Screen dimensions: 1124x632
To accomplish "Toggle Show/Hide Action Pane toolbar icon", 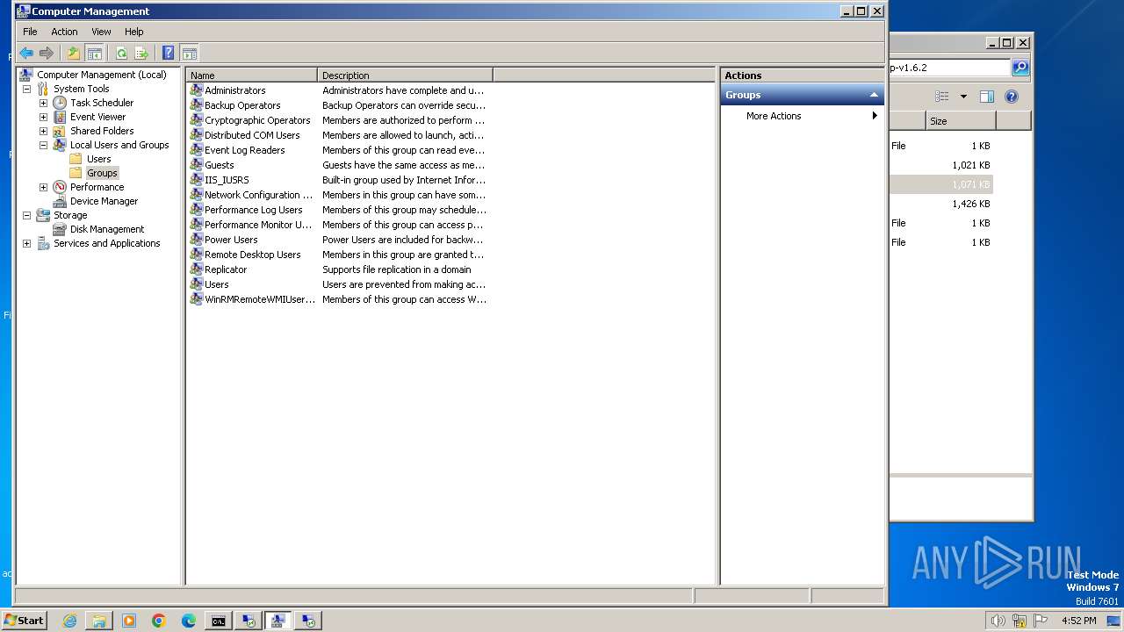I will coord(190,53).
